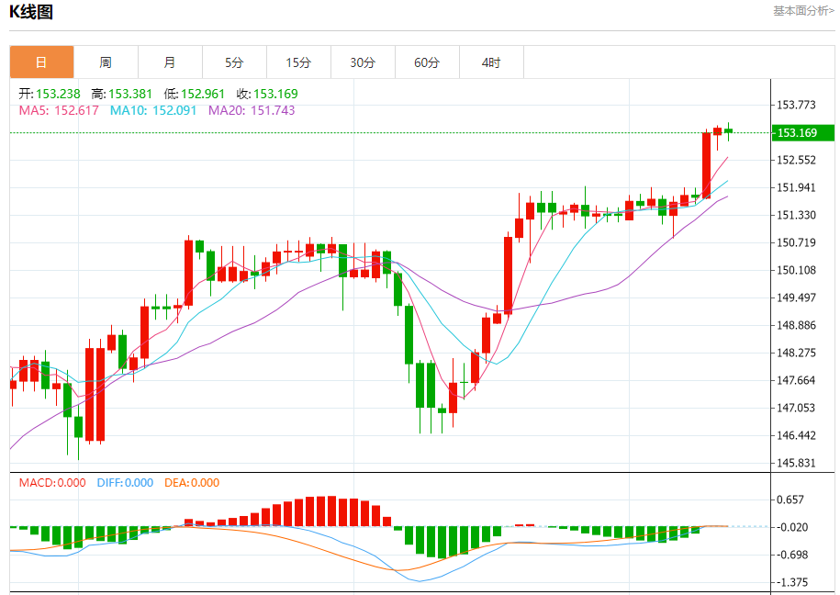Click the MA10: 152.091 label
Viewport: 840px width, 595px height.
(x=153, y=110)
